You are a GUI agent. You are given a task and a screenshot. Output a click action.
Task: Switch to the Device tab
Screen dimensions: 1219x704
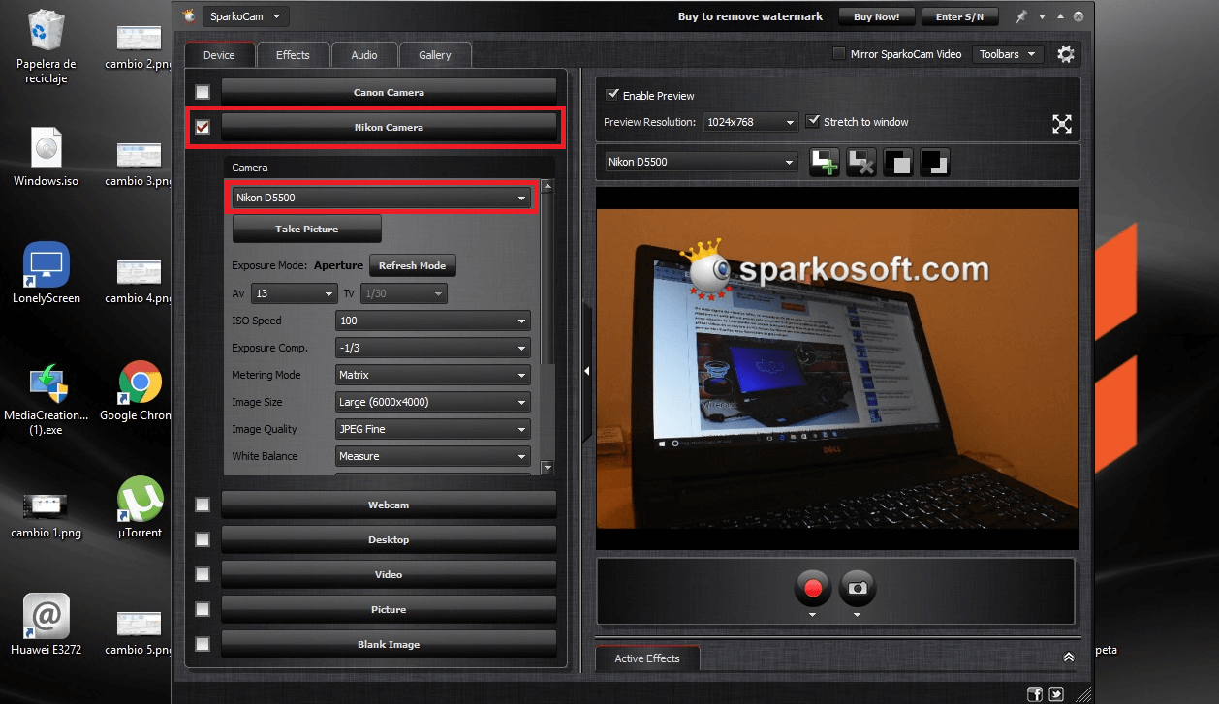(219, 55)
